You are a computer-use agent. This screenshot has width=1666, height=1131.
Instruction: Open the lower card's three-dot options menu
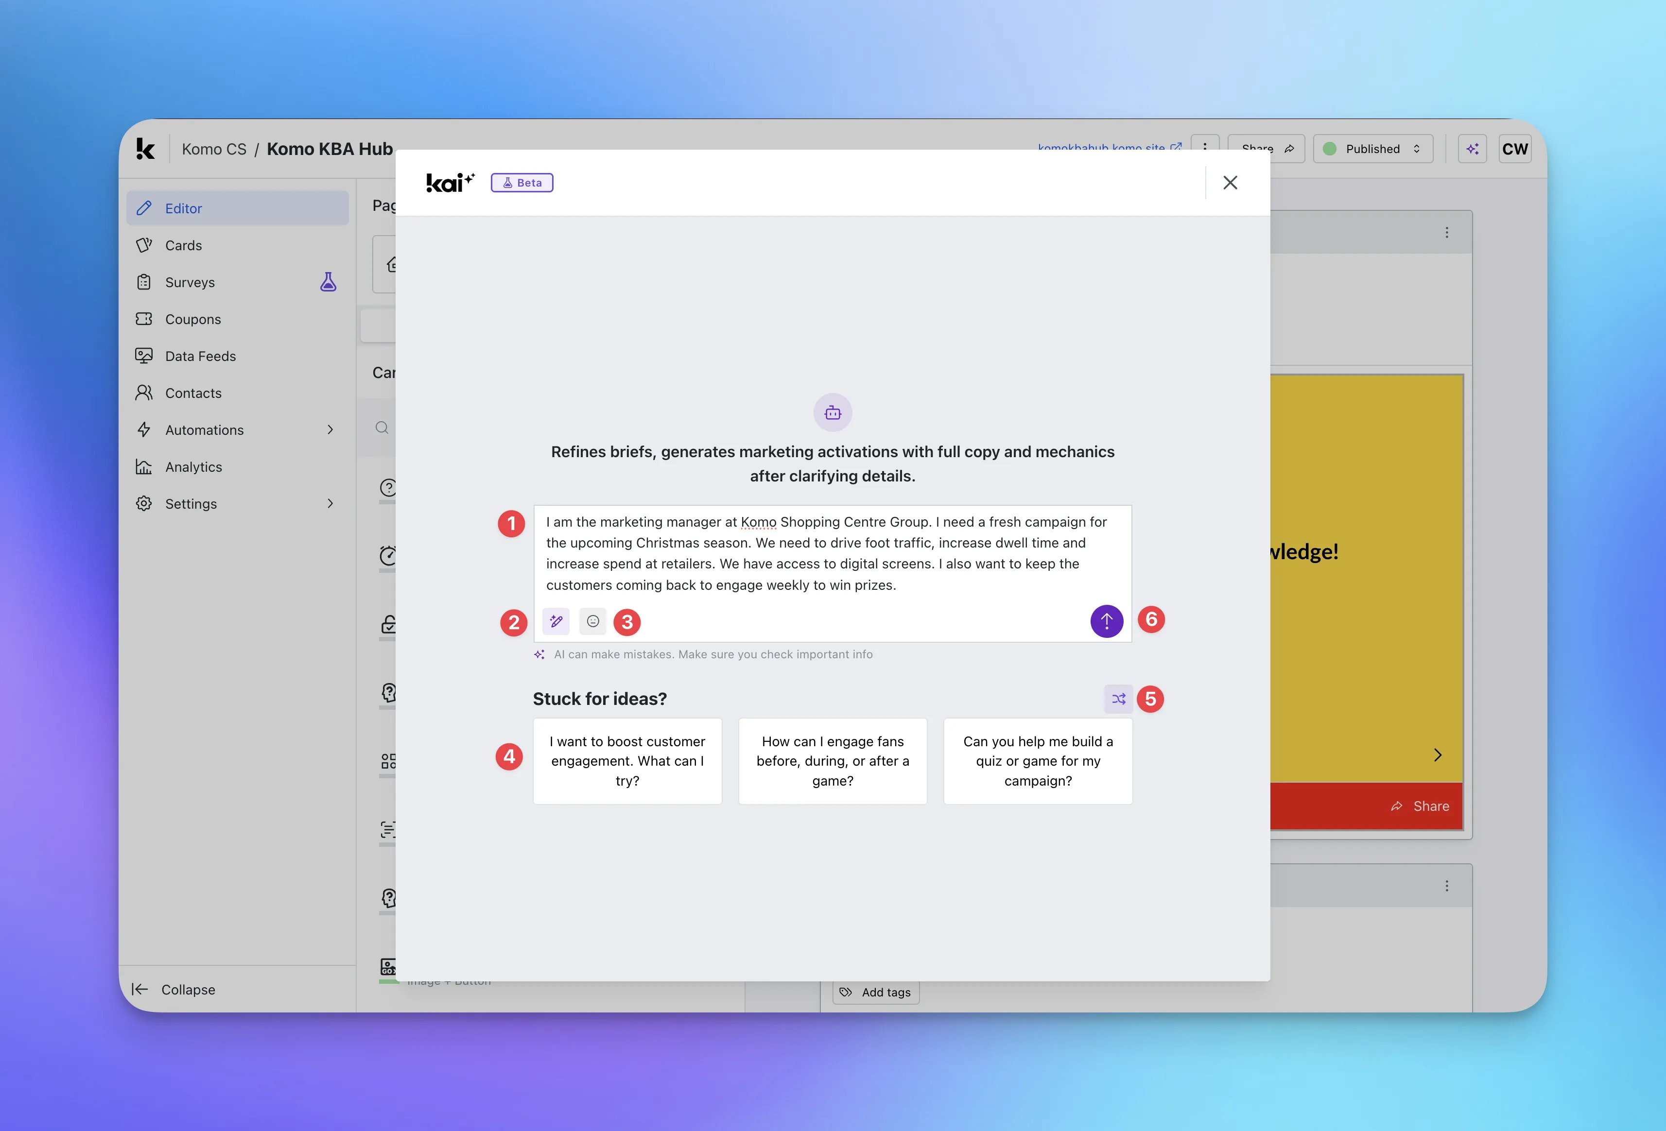pos(1447,886)
